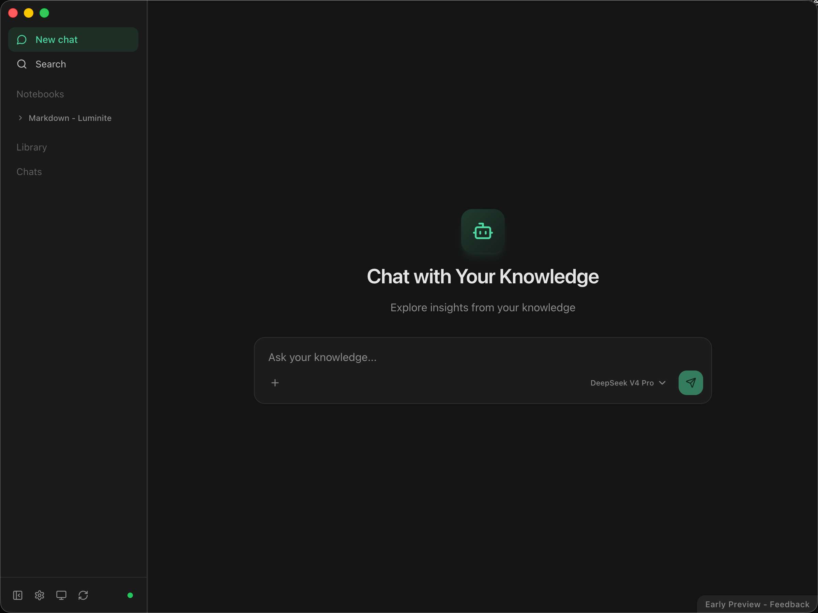
Task: Start a New chat from sidebar
Action: (73, 40)
